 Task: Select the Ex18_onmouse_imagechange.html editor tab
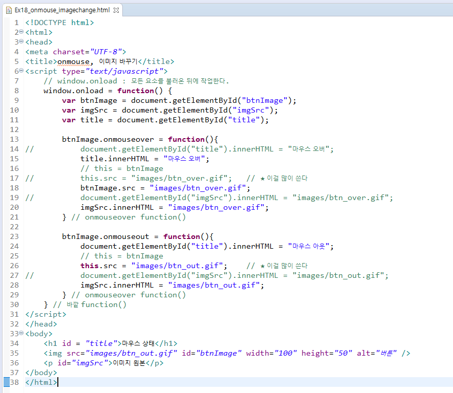[x=62, y=10]
